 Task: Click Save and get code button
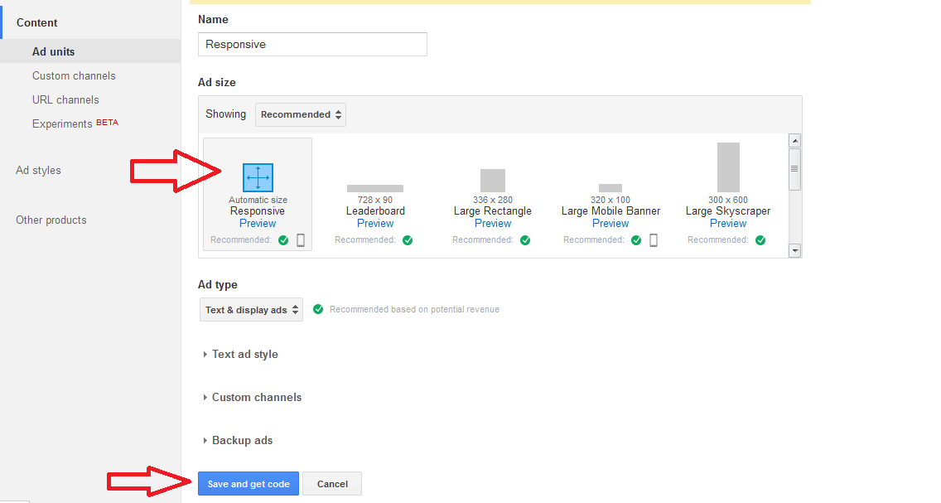(x=249, y=484)
